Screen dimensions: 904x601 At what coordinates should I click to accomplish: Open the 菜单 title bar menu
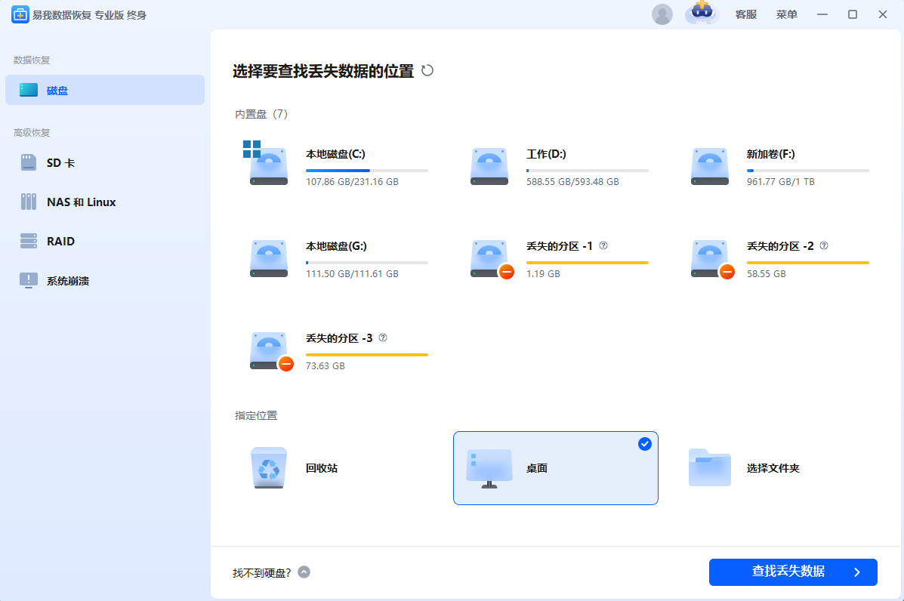click(786, 14)
